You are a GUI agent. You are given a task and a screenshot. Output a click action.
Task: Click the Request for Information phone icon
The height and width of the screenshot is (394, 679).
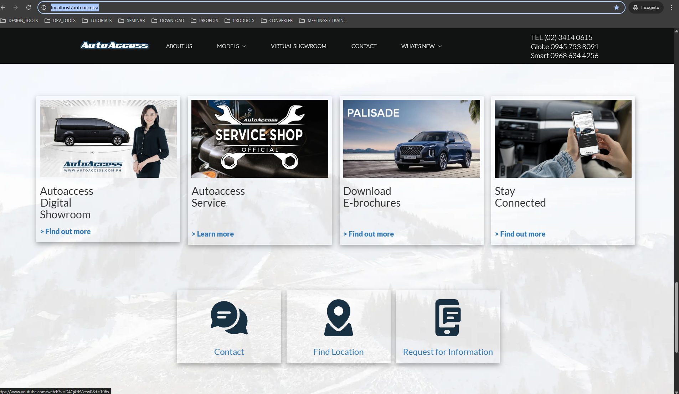pyautogui.click(x=448, y=318)
